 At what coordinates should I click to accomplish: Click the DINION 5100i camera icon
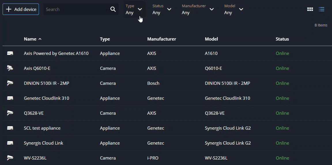point(10,83)
